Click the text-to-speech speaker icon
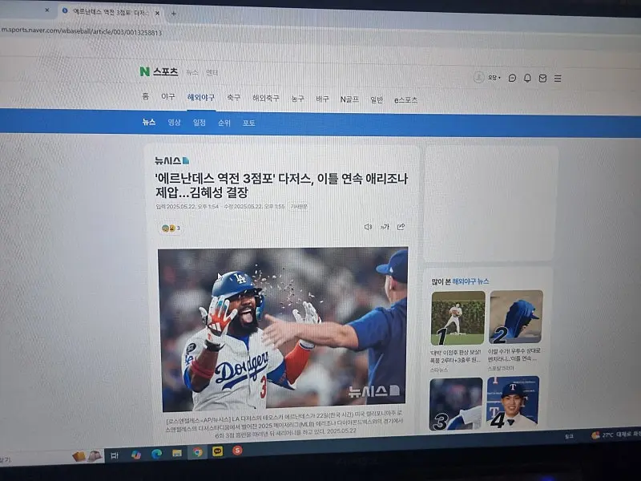The height and width of the screenshot is (481, 641). coord(368,227)
